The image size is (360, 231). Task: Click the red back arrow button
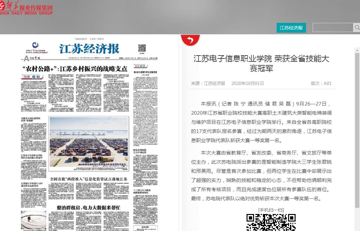pos(190,40)
